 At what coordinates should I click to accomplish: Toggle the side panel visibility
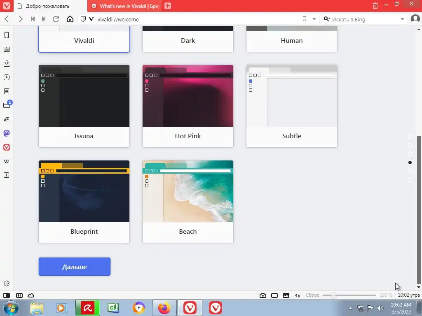click(7, 295)
